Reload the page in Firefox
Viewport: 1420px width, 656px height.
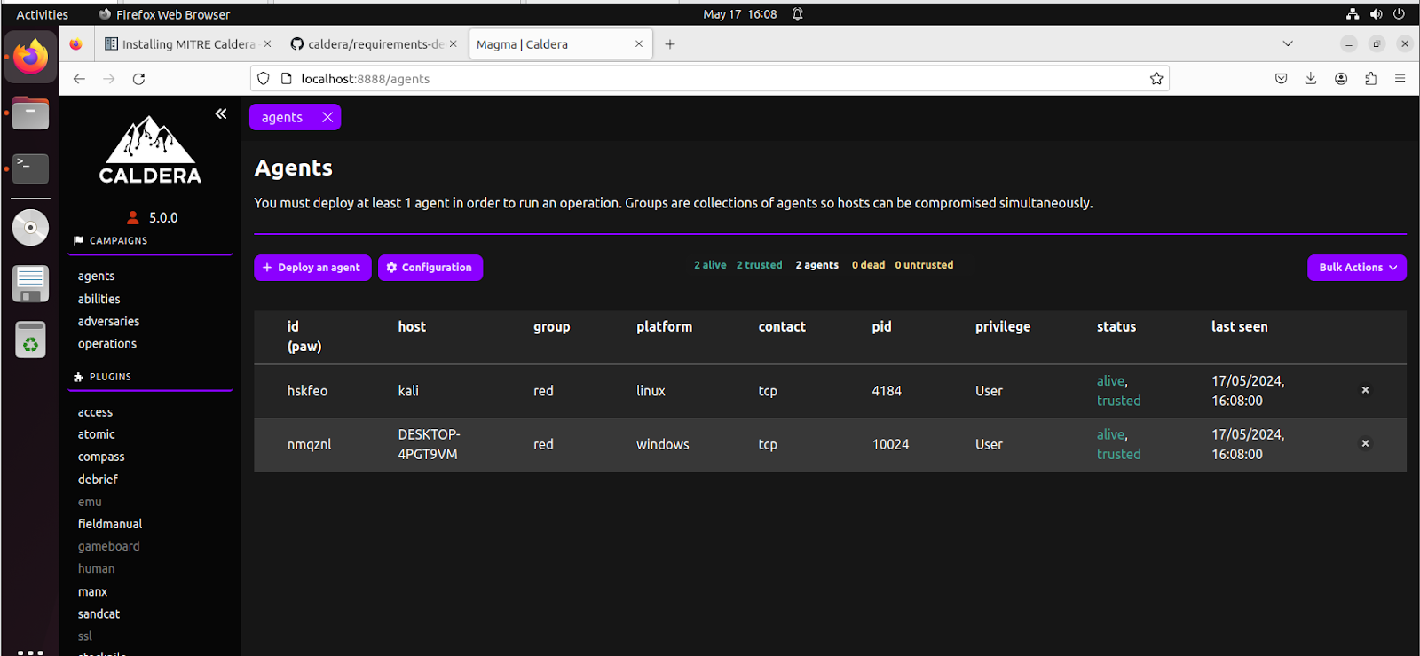pos(138,79)
